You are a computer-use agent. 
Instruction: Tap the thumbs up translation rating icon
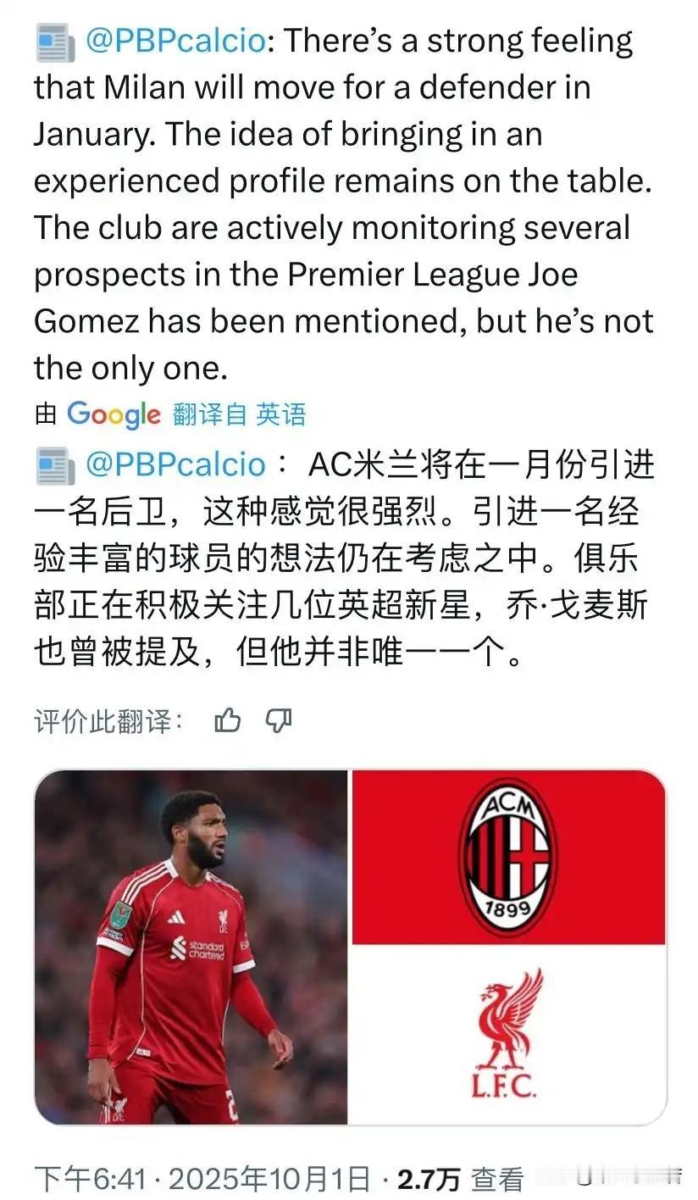coord(228,720)
